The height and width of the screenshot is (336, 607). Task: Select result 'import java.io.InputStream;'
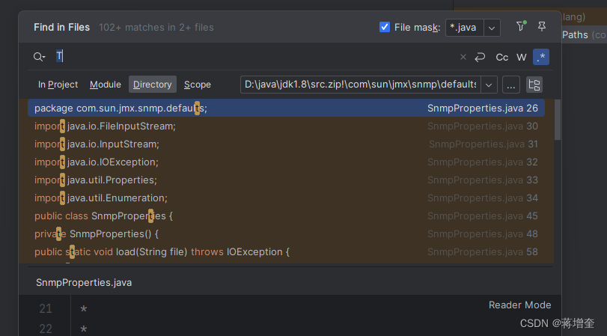point(286,144)
